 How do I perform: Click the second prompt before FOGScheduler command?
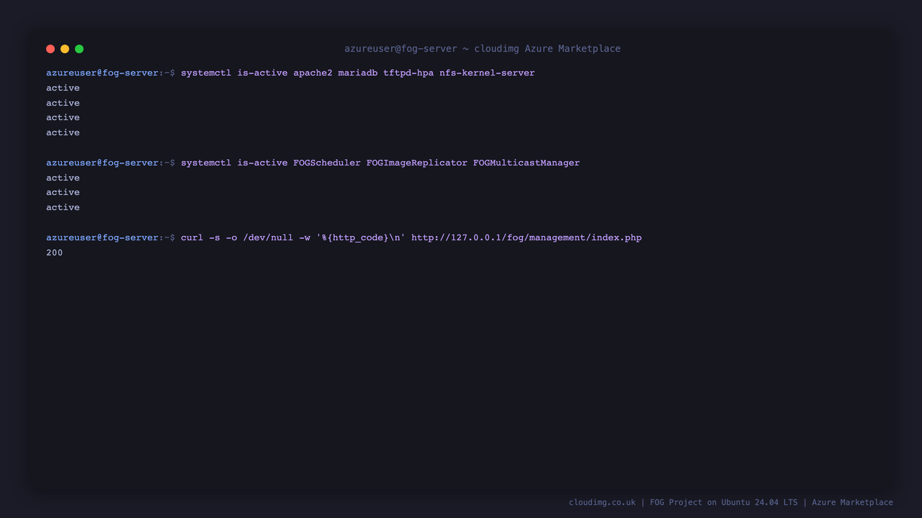coord(110,163)
